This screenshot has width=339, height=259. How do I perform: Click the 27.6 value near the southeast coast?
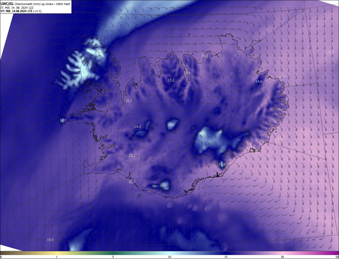[279, 138]
